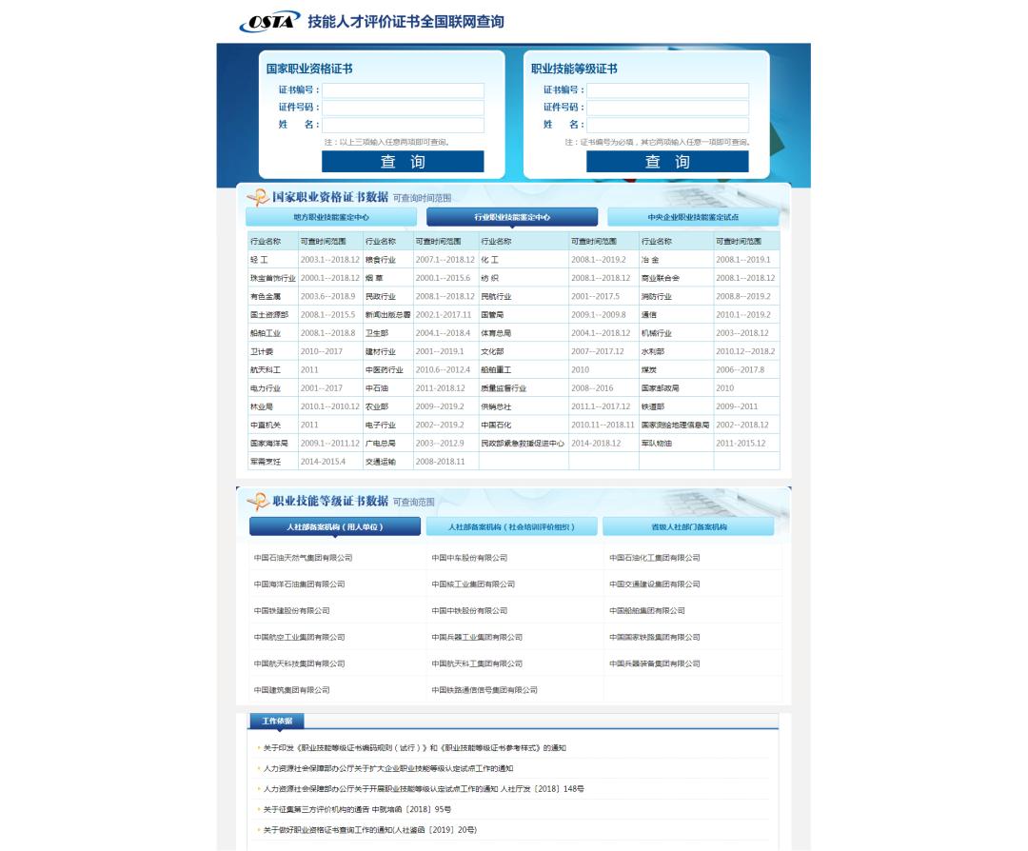This screenshot has width=1028, height=851.
Task: Click the 珠宝首饰行业 table cell
Action: pyautogui.click(x=273, y=278)
